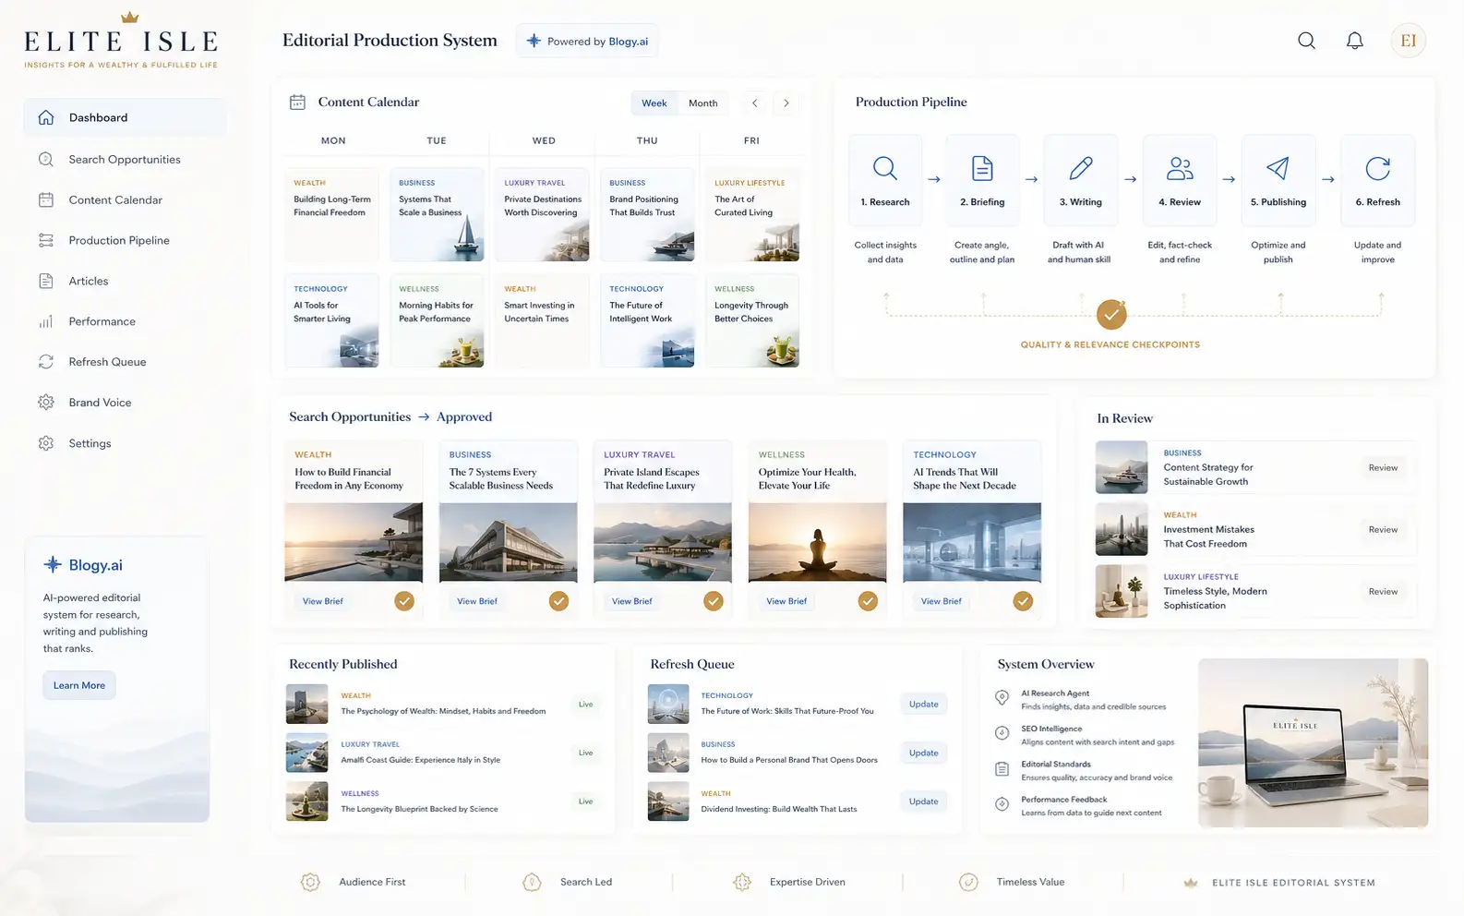Open the notifications bell
1464x916 pixels.
tap(1354, 41)
